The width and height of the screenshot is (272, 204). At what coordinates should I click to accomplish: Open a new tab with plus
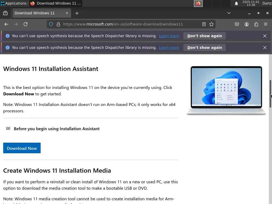point(77,13)
